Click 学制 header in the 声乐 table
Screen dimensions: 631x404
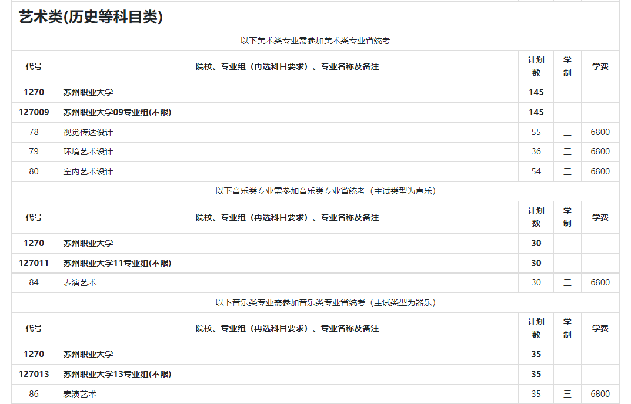pos(567,217)
